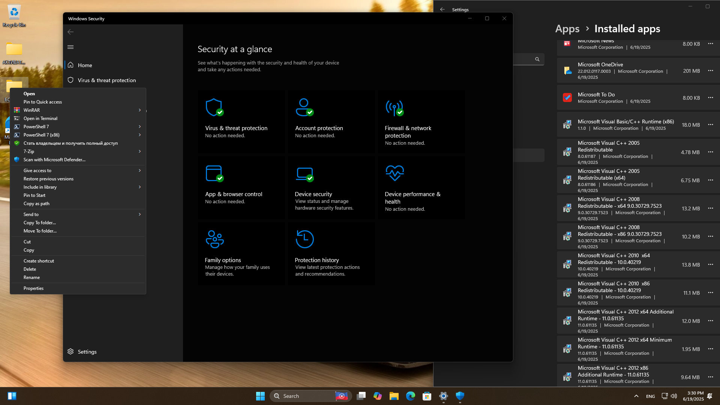Screen dimensions: 720x405
Task: Open more options for Microsoft Visual Basic/C++ Runtime (x86)
Action: coord(711,125)
